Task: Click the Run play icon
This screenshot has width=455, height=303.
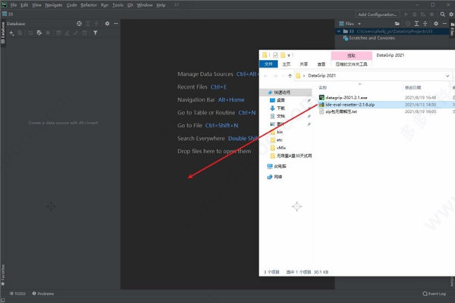Action: tap(406, 14)
